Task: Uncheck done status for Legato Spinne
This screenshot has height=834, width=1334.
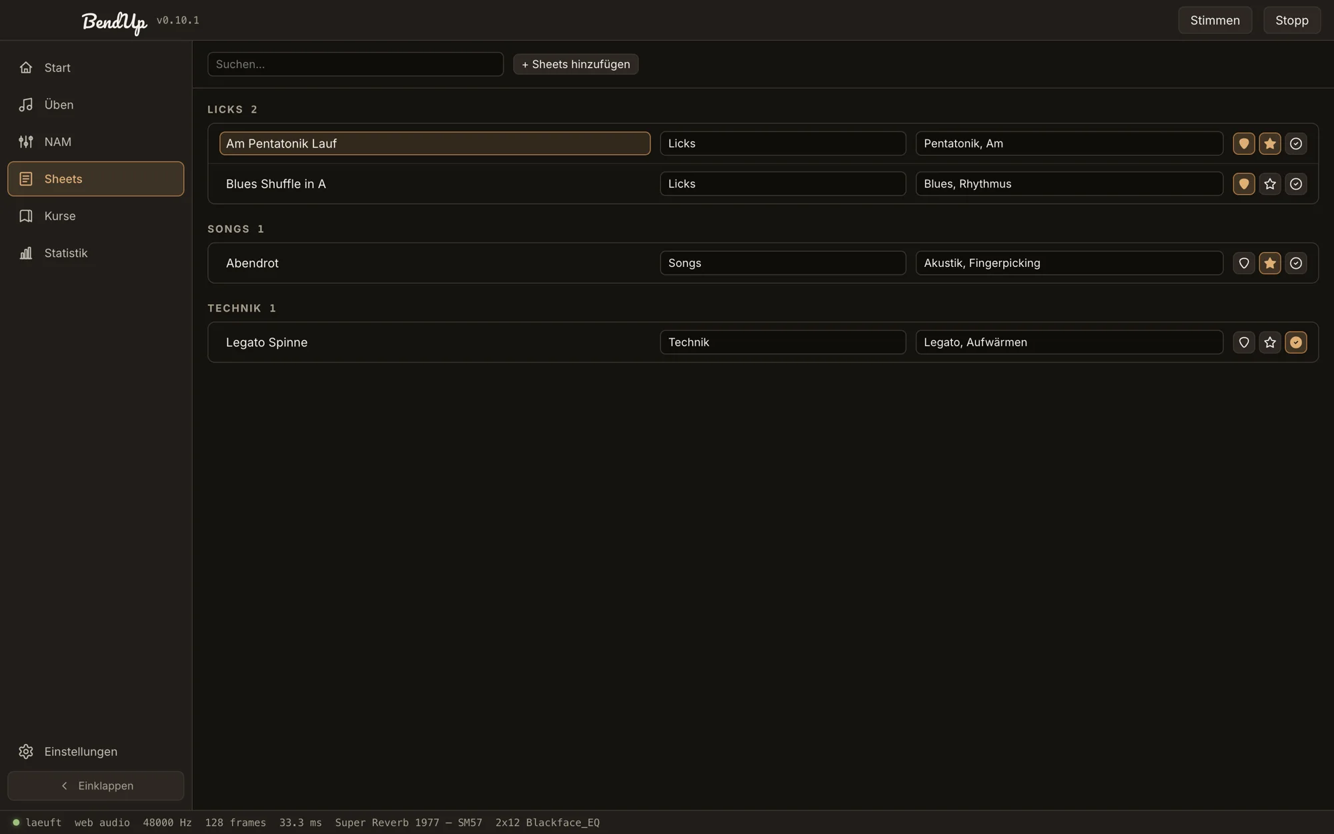Action: (1296, 342)
